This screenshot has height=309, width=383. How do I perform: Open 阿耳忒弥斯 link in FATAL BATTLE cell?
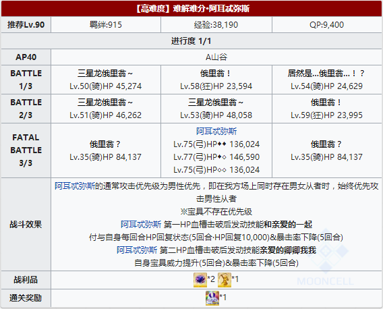(216, 132)
